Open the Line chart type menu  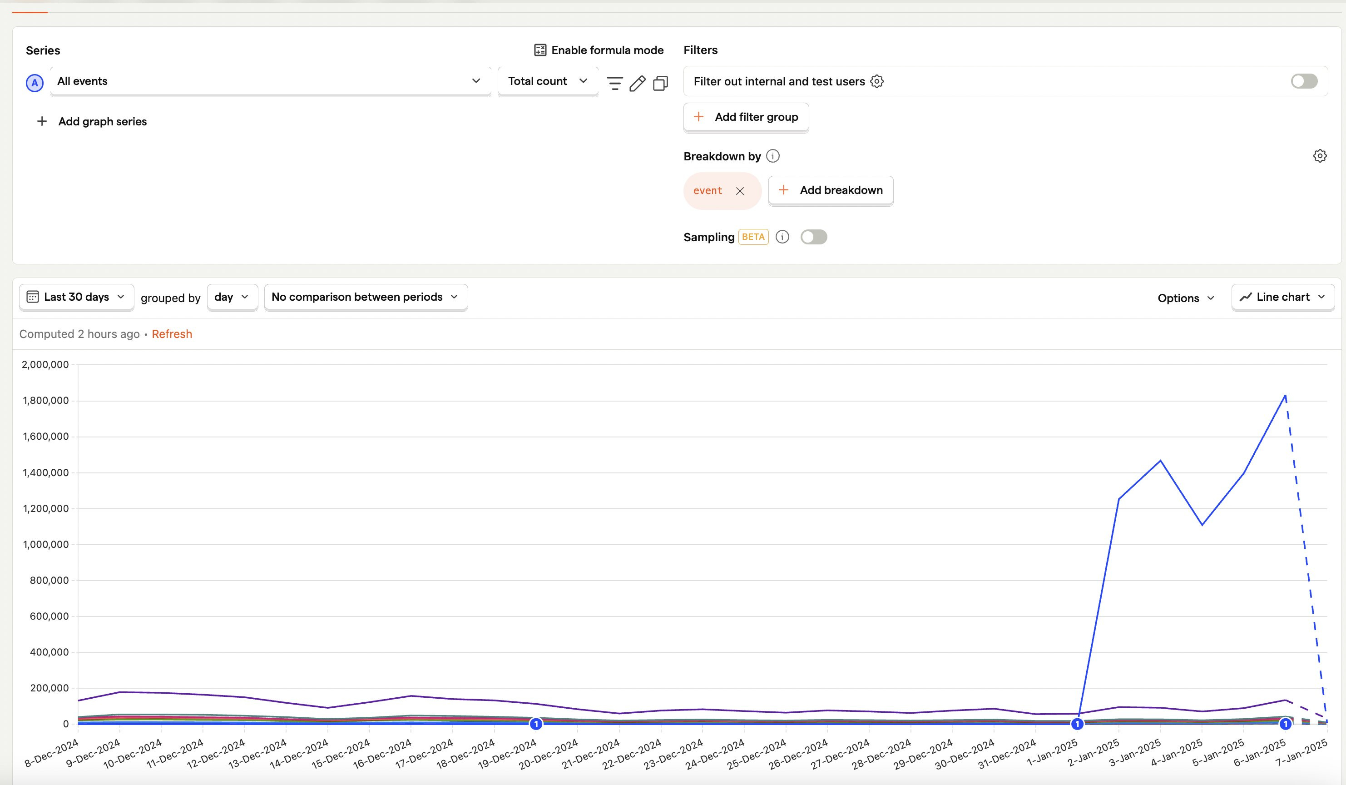coord(1282,297)
